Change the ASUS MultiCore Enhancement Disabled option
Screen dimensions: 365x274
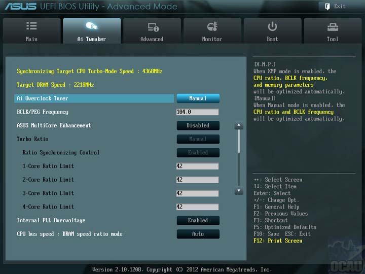point(198,125)
